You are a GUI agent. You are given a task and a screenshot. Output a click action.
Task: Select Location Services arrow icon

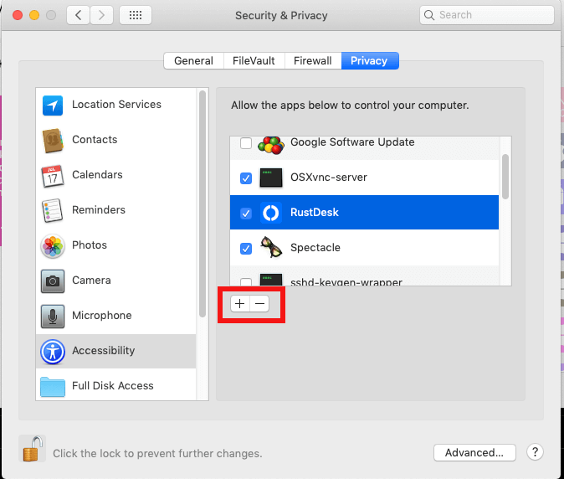pyautogui.click(x=53, y=106)
